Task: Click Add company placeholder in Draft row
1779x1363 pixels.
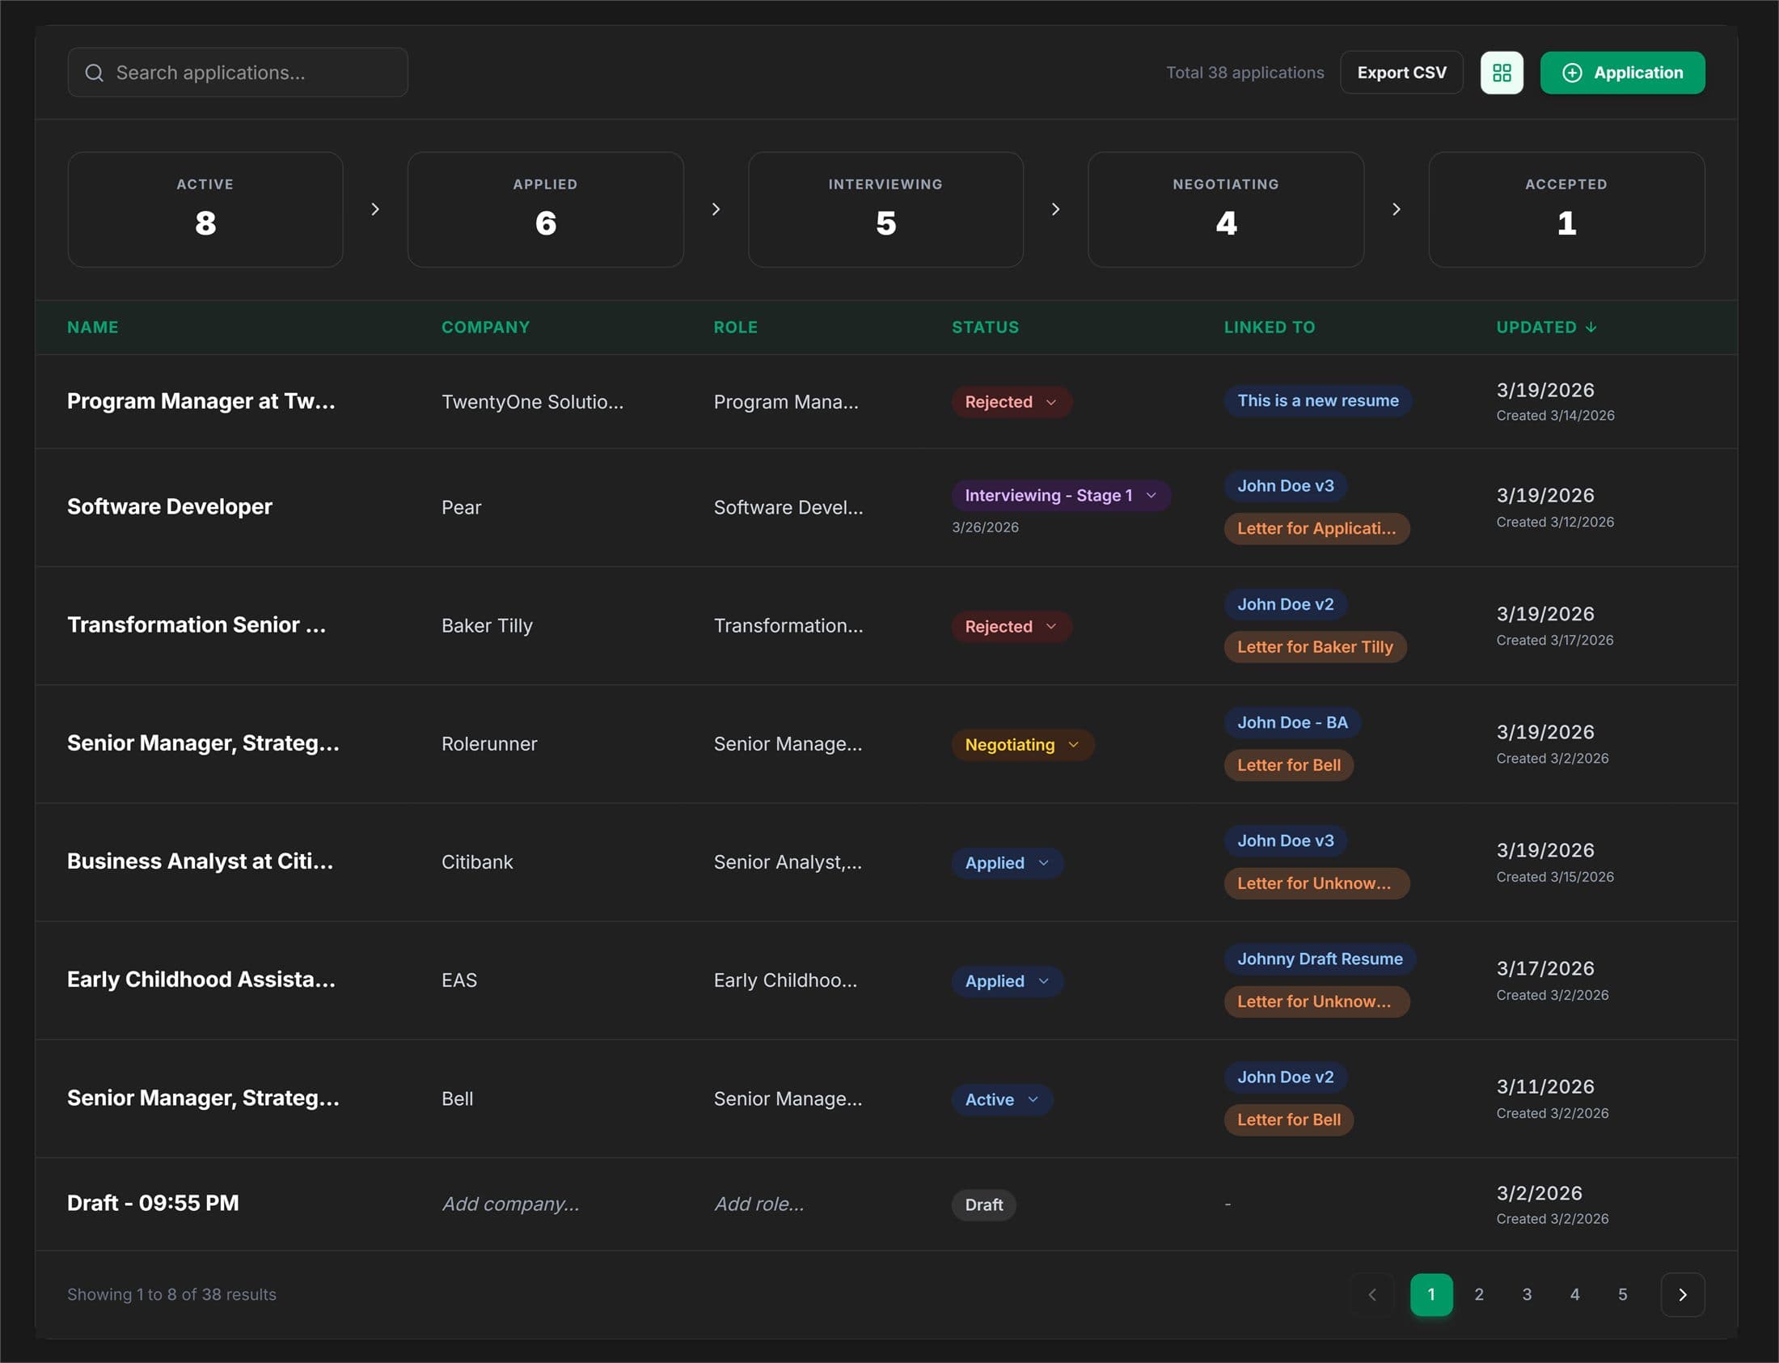Action: pyautogui.click(x=510, y=1204)
